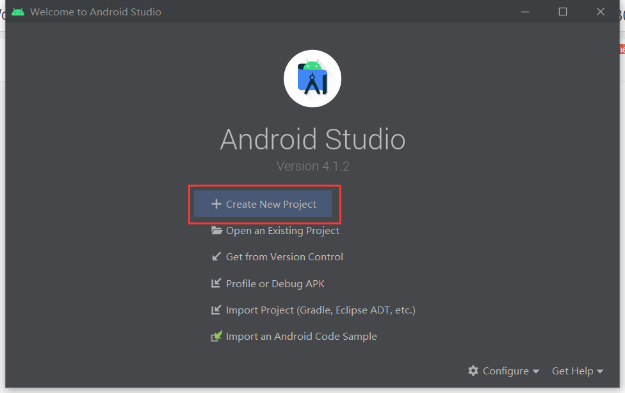Select Get from Version Control

click(284, 257)
